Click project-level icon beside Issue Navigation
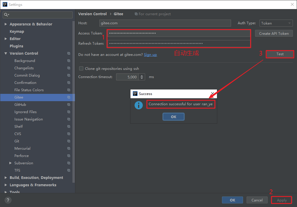 click(x=69, y=119)
